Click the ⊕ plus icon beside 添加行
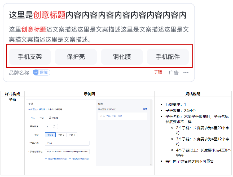 click(50, 117)
